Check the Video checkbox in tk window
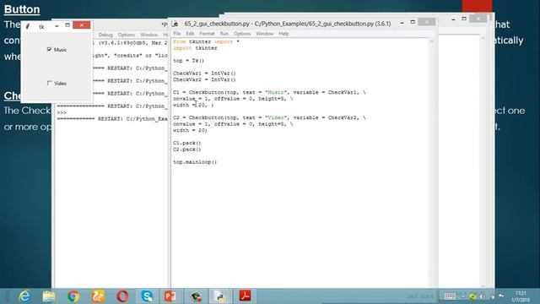Viewport: 540px width, 304px height. [x=49, y=83]
